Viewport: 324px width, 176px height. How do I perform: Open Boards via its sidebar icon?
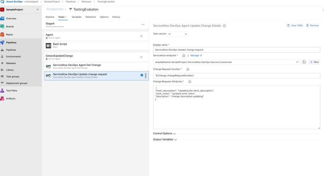pyautogui.click(x=2, y=26)
